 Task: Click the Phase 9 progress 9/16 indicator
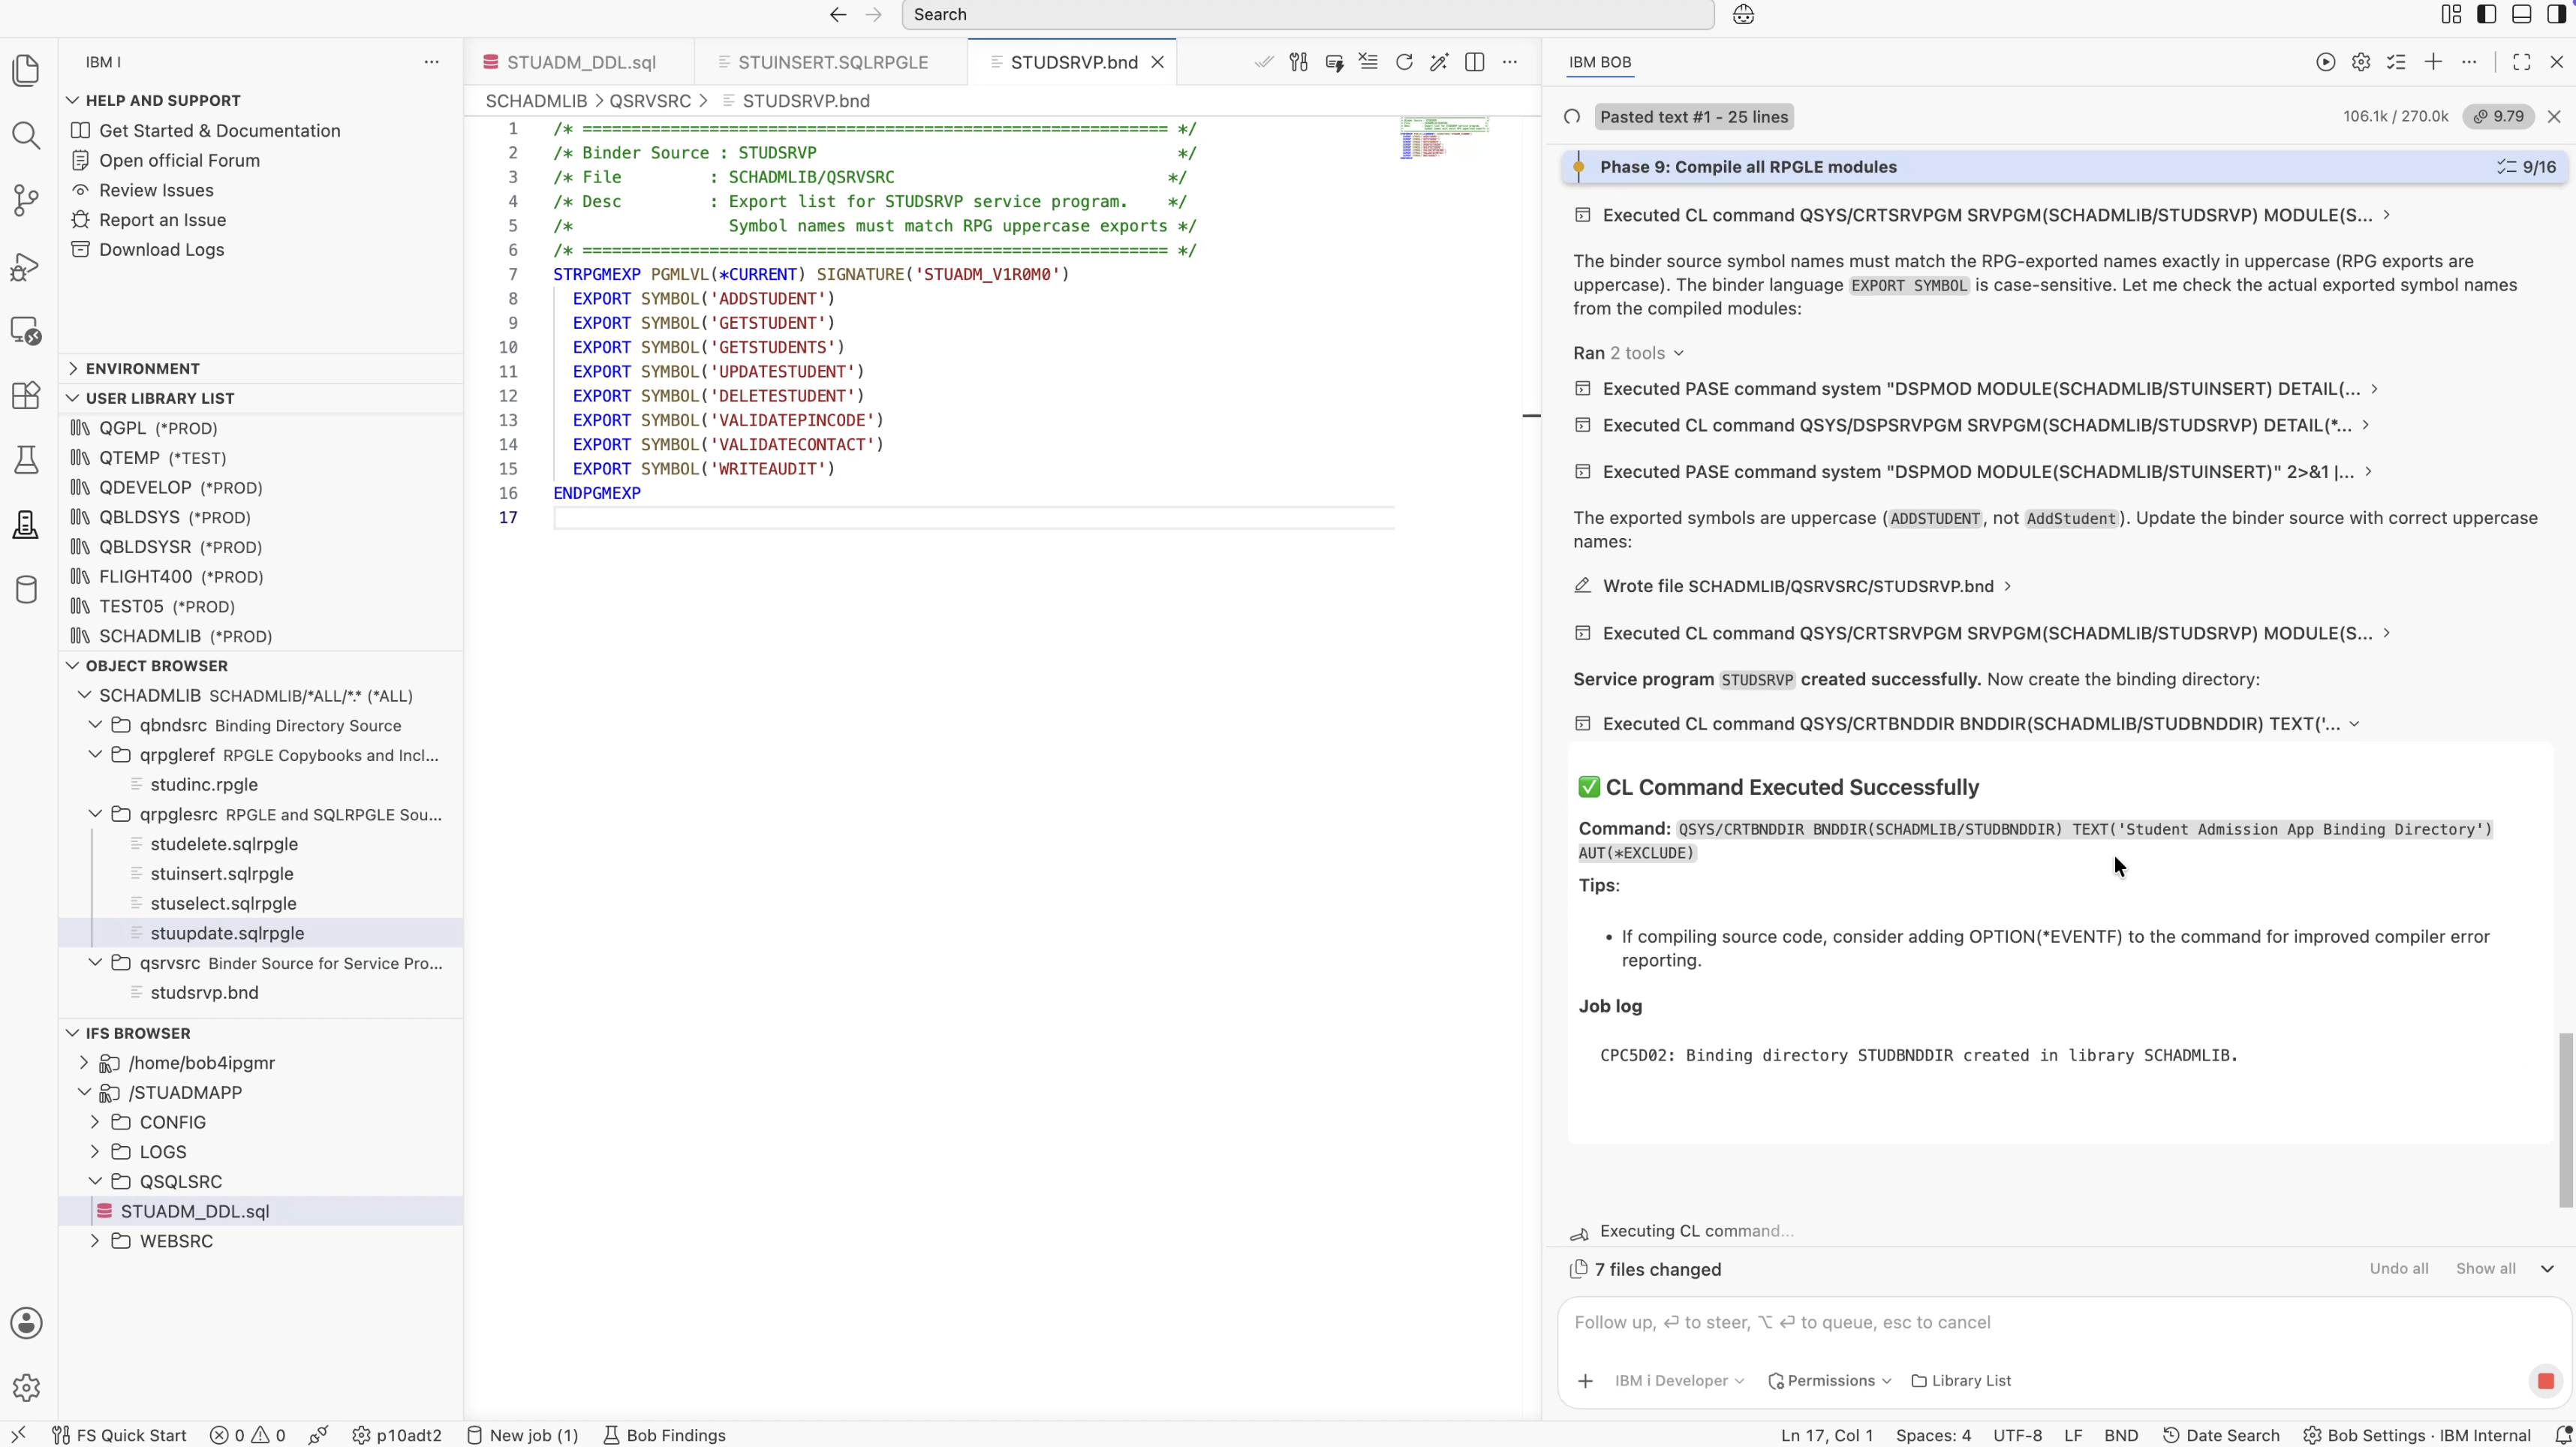[2526, 167]
